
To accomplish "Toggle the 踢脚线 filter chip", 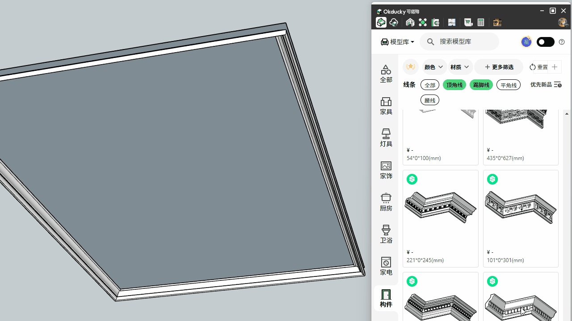I will tap(481, 85).
